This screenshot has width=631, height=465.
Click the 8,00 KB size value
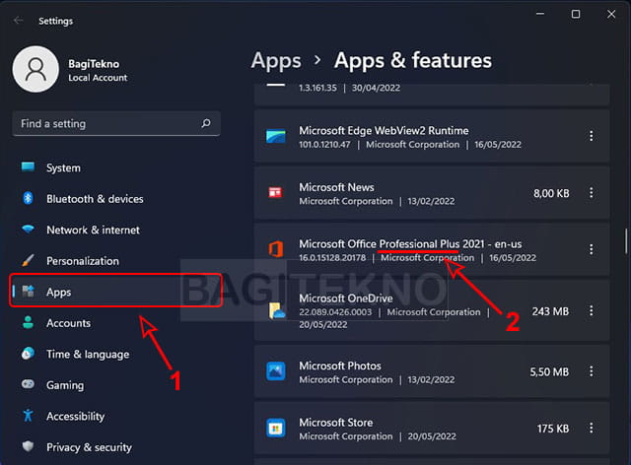pyautogui.click(x=551, y=193)
